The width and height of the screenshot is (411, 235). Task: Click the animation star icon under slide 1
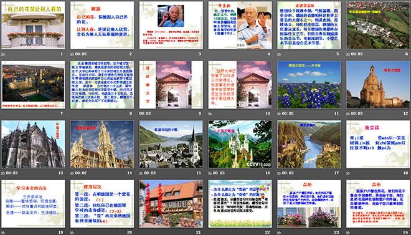tap(3, 54)
